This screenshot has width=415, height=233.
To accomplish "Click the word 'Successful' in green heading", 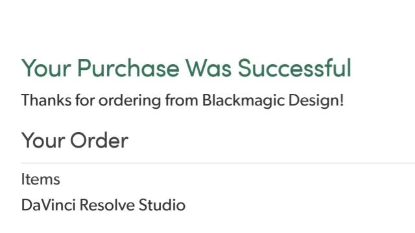I will (294, 68).
